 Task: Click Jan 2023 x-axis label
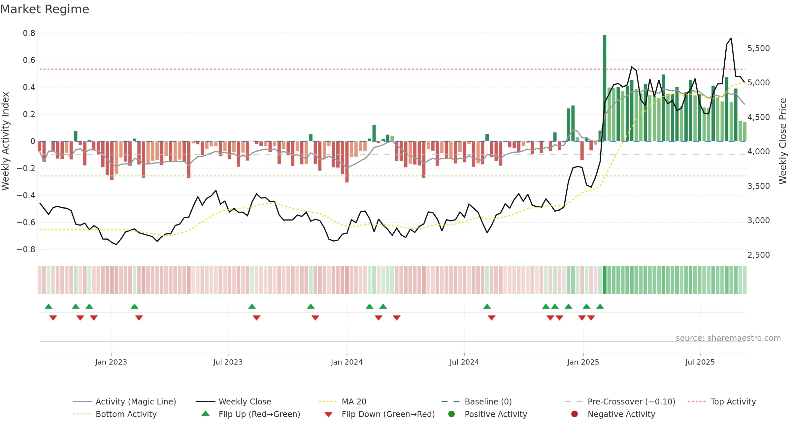pos(111,362)
